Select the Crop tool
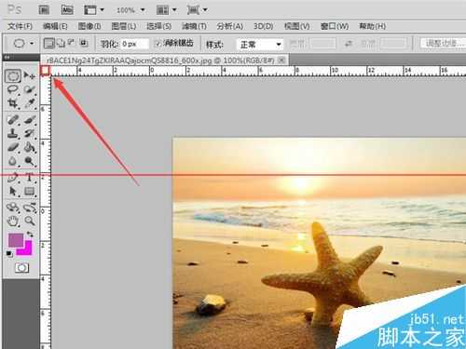The width and height of the screenshot is (466, 349). pos(13,103)
